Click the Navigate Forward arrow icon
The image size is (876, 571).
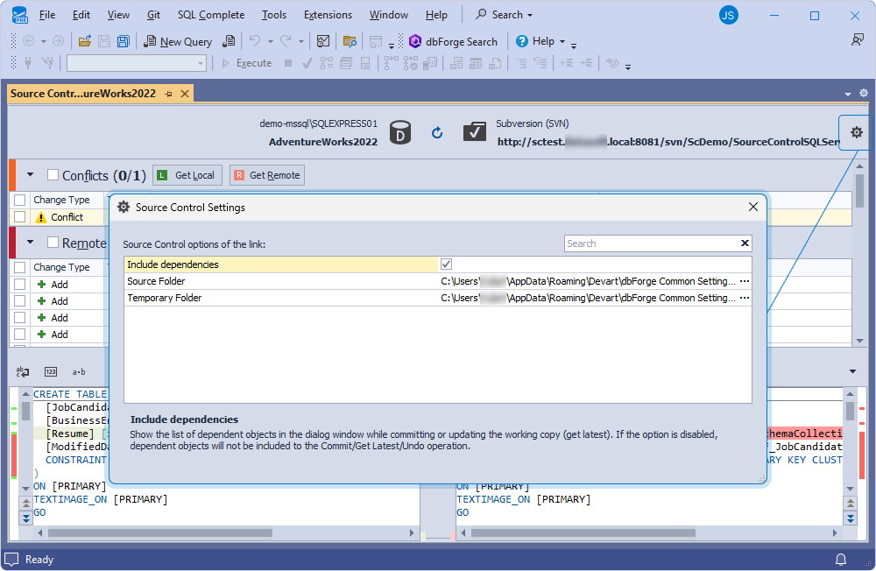[x=58, y=41]
